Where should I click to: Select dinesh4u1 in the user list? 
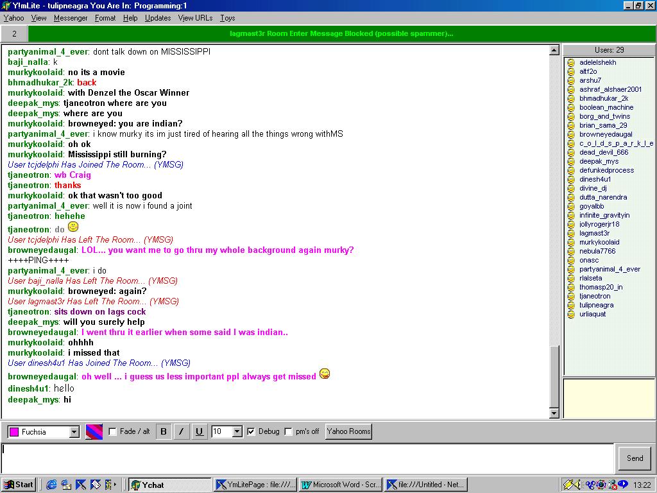point(595,180)
